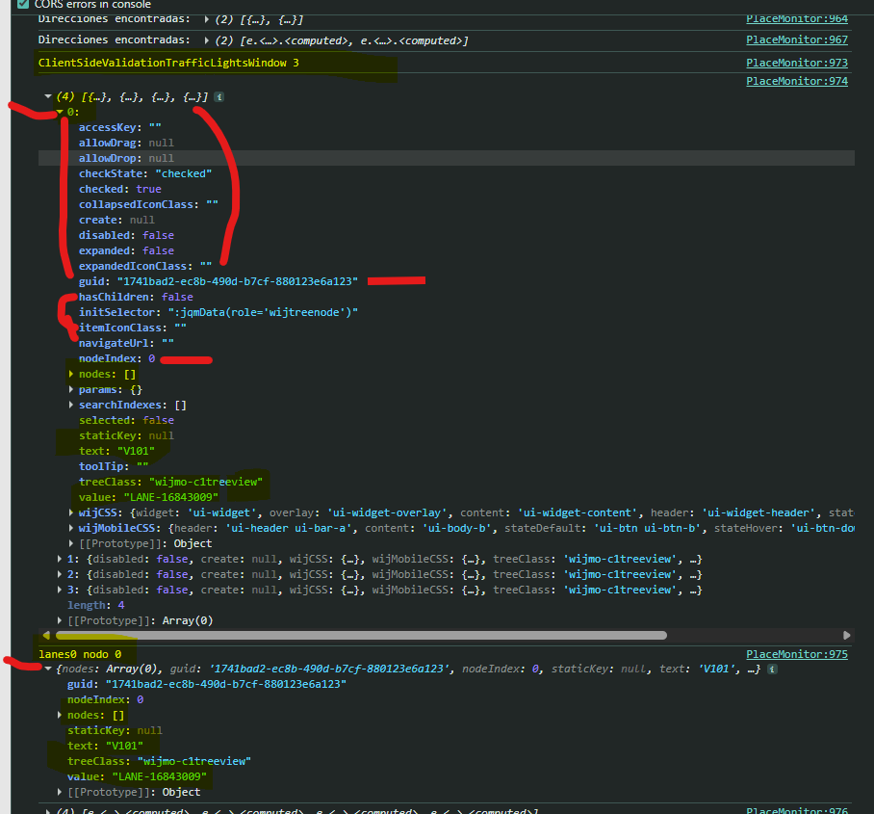Expand array item 2
Viewport: 874px width, 814px height.
pyautogui.click(x=60, y=574)
